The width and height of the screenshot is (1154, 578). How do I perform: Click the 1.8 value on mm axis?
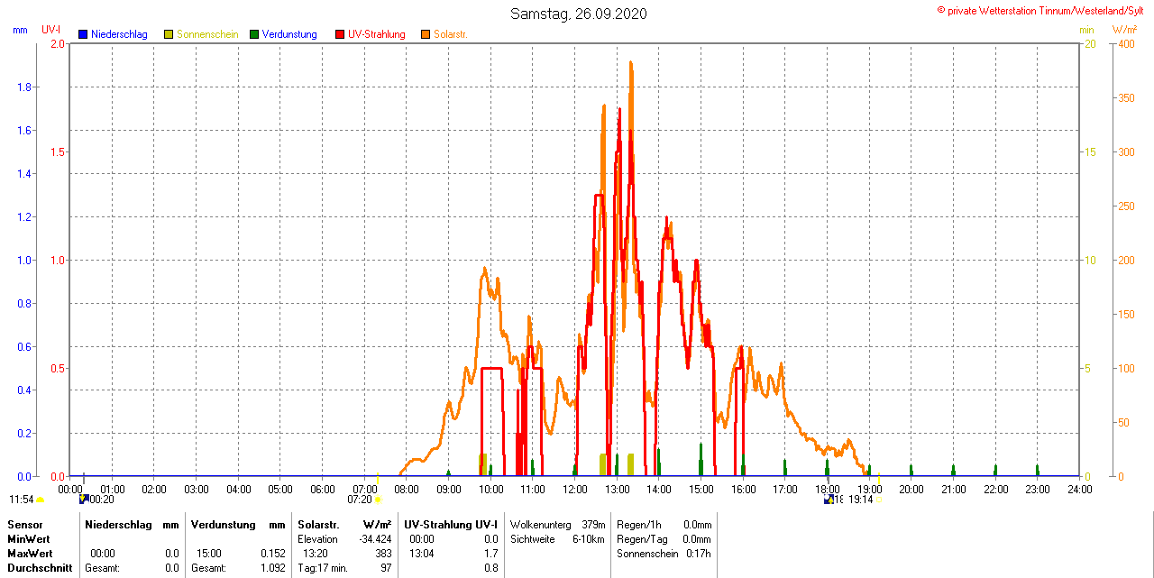pyautogui.click(x=24, y=87)
